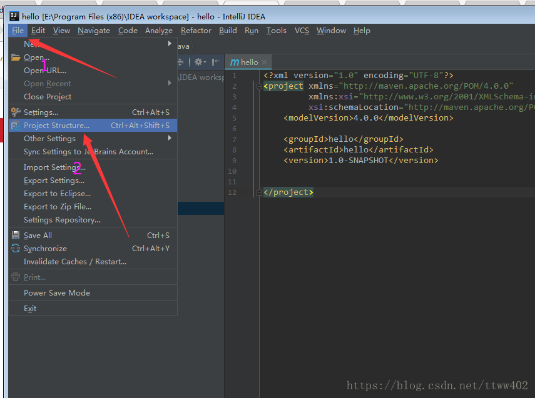This screenshot has width=535, height=398.
Task: Click the collapse all icon in panel toolbar
Action: (x=181, y=62)
